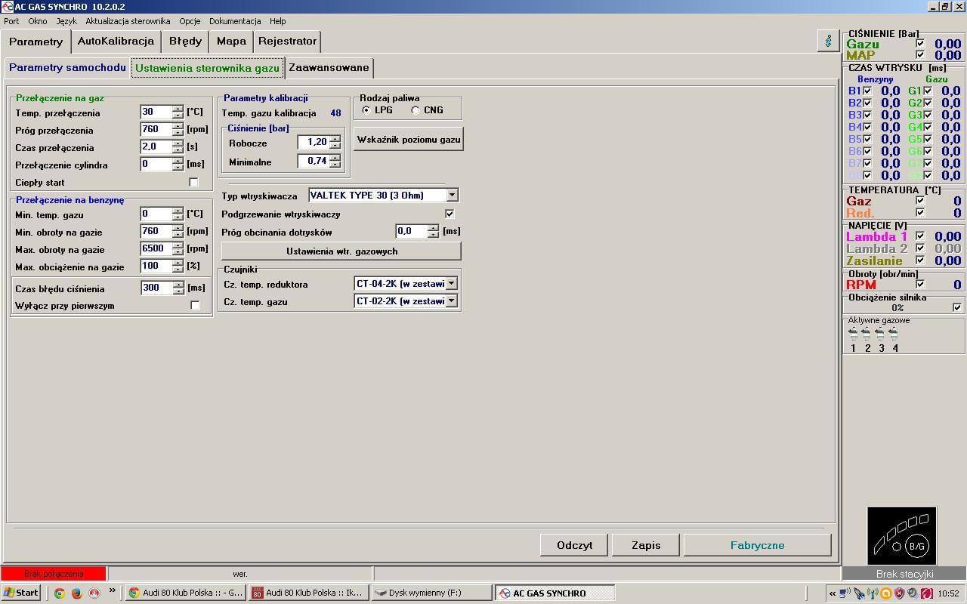The height and width of the screenshot is (604, 967).
Task: Switch to the Rejestrator tab
Action: [x=288, y=41]
